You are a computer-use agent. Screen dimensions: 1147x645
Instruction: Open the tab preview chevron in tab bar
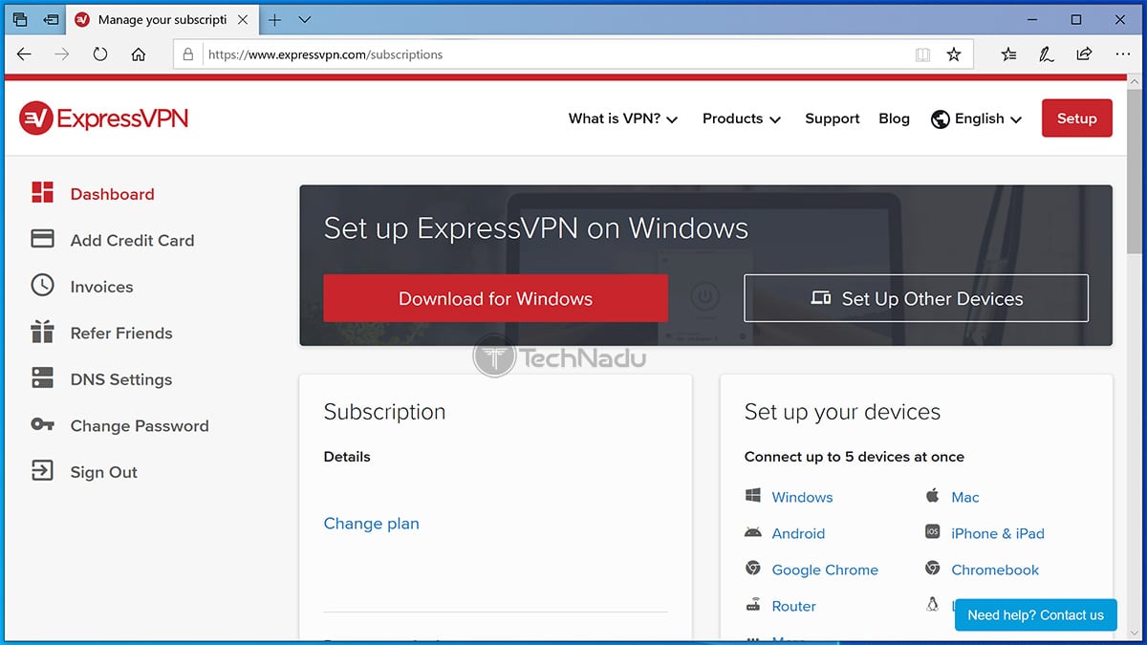[305, 19]
